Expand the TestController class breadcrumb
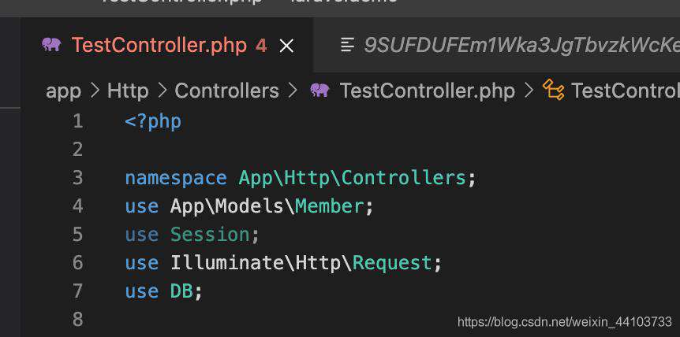Screen dimensions: 680x337 pyautogui.click(x=626, y=91)
